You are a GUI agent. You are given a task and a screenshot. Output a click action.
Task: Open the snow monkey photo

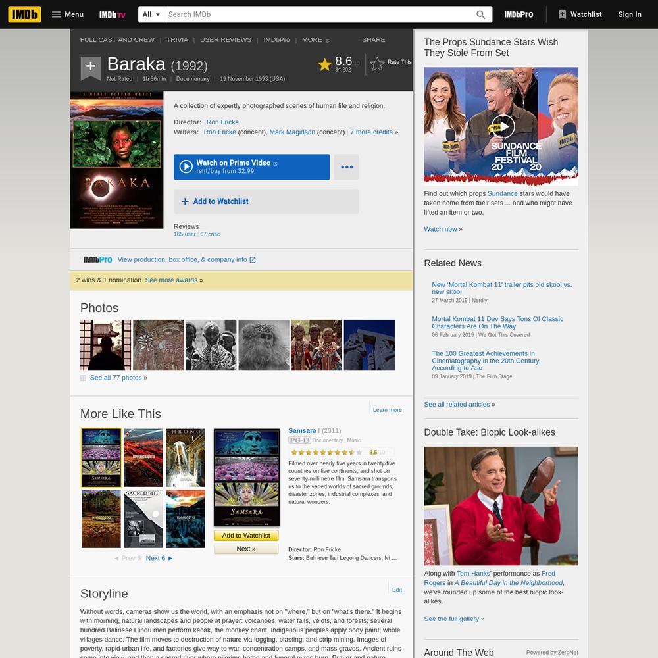(264, 345)
